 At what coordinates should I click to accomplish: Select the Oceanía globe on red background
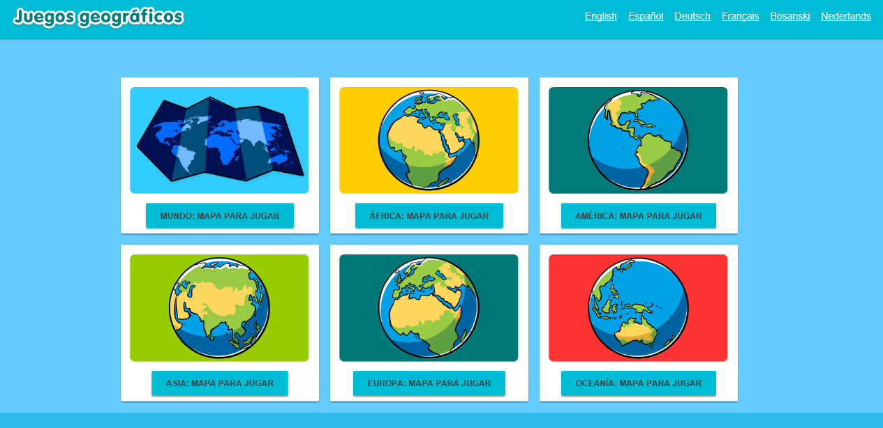click(x=638, y=307)
